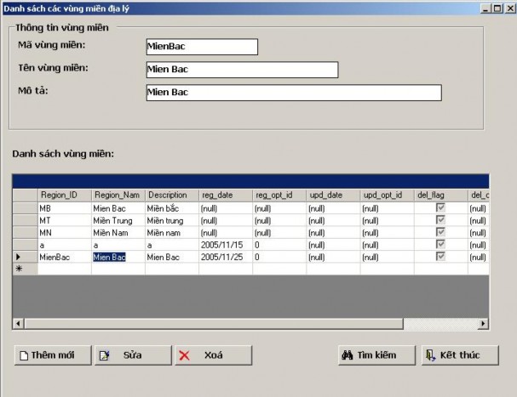Click the red X icon on Xoá

pyautogui.click(x=184, y=355)
